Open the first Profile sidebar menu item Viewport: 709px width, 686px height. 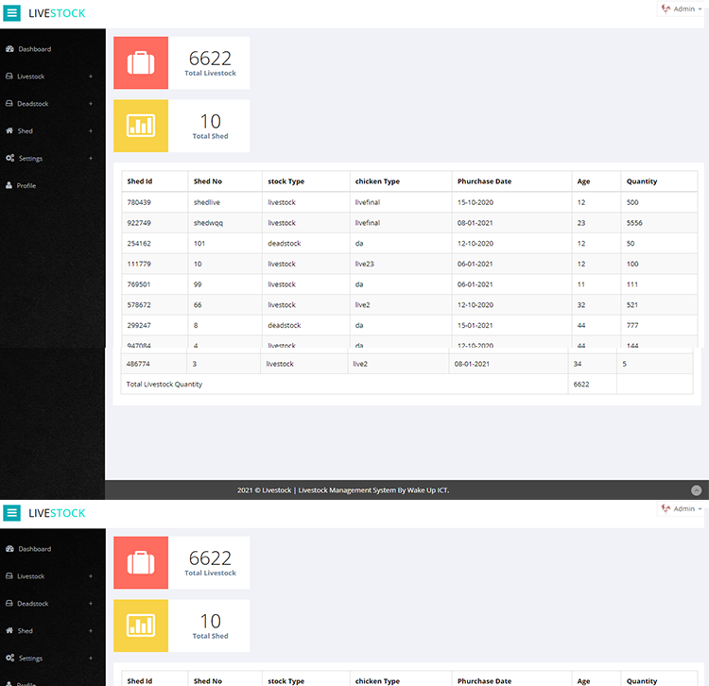tap(26, 186)
